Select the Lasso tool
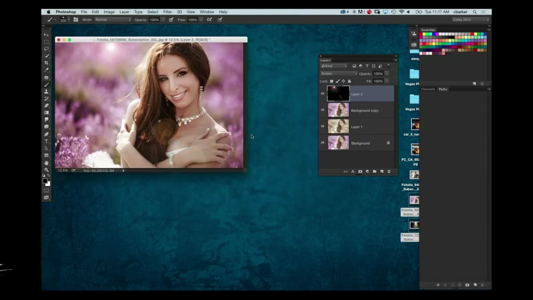The height and width of the screenshot is (300, 533). 46,49
